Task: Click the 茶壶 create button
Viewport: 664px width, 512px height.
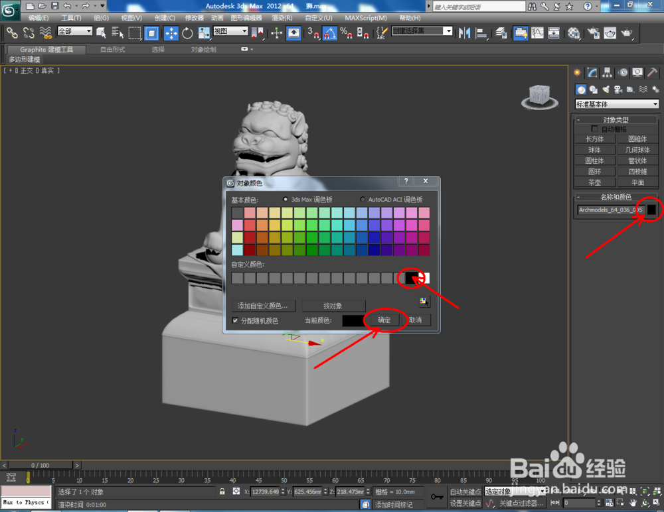Action: [594, 182]
